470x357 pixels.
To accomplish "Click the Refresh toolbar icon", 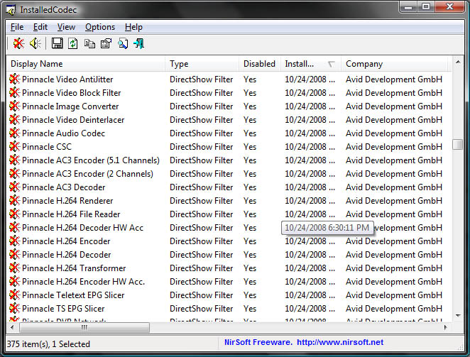I will pyautogui.click(x=73, y=44).
